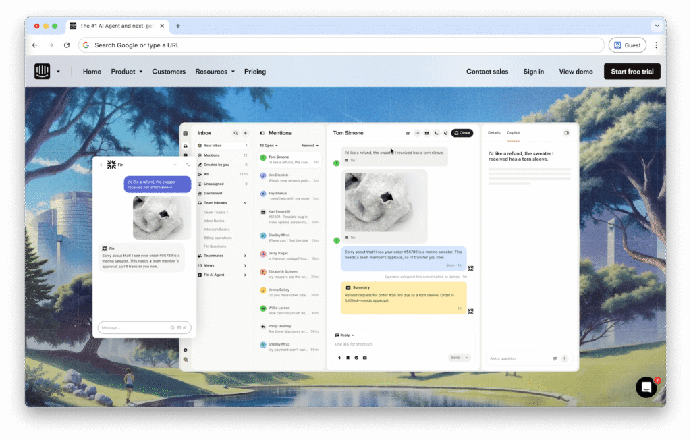Open the three-dot menu in conversation header
The width and height of the screenshot is (691, 440).
[x=417, y=133]
